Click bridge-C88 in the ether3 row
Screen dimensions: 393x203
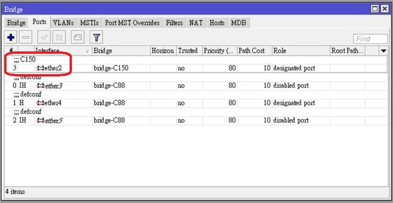109,86
